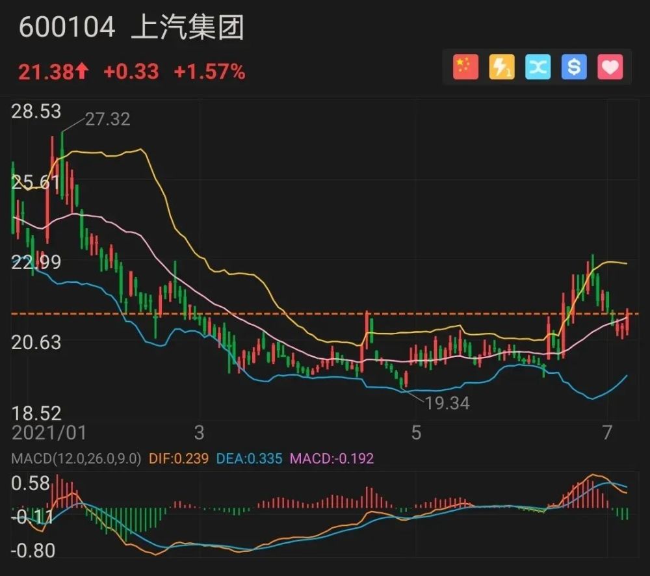
Task: Tap the low marker label 19.34
Action: [x=447, y=403]
